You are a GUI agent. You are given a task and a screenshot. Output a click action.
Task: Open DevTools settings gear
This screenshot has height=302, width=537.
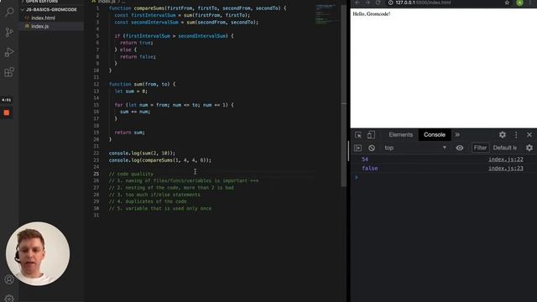click(502, 135)
